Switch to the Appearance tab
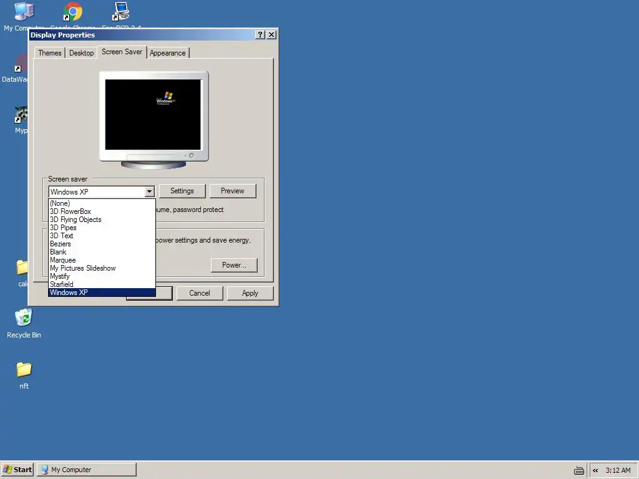 167,53
